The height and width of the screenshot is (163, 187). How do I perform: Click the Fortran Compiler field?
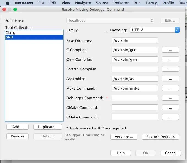[x=135, y=69]
